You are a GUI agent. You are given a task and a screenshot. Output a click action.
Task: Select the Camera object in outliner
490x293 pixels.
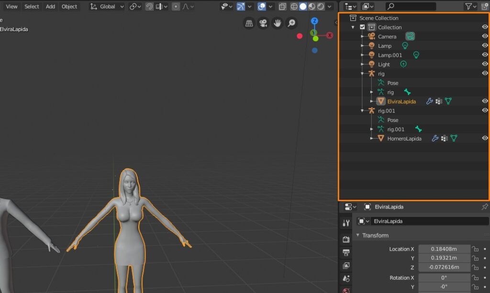coord(387,36)
